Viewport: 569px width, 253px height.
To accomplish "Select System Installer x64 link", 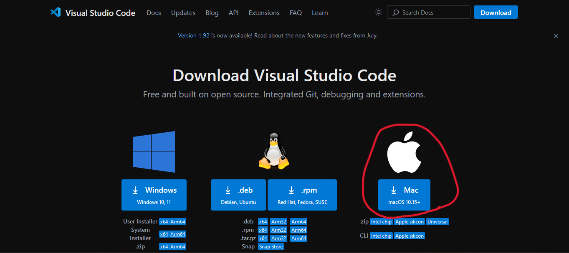I will 164,234.
